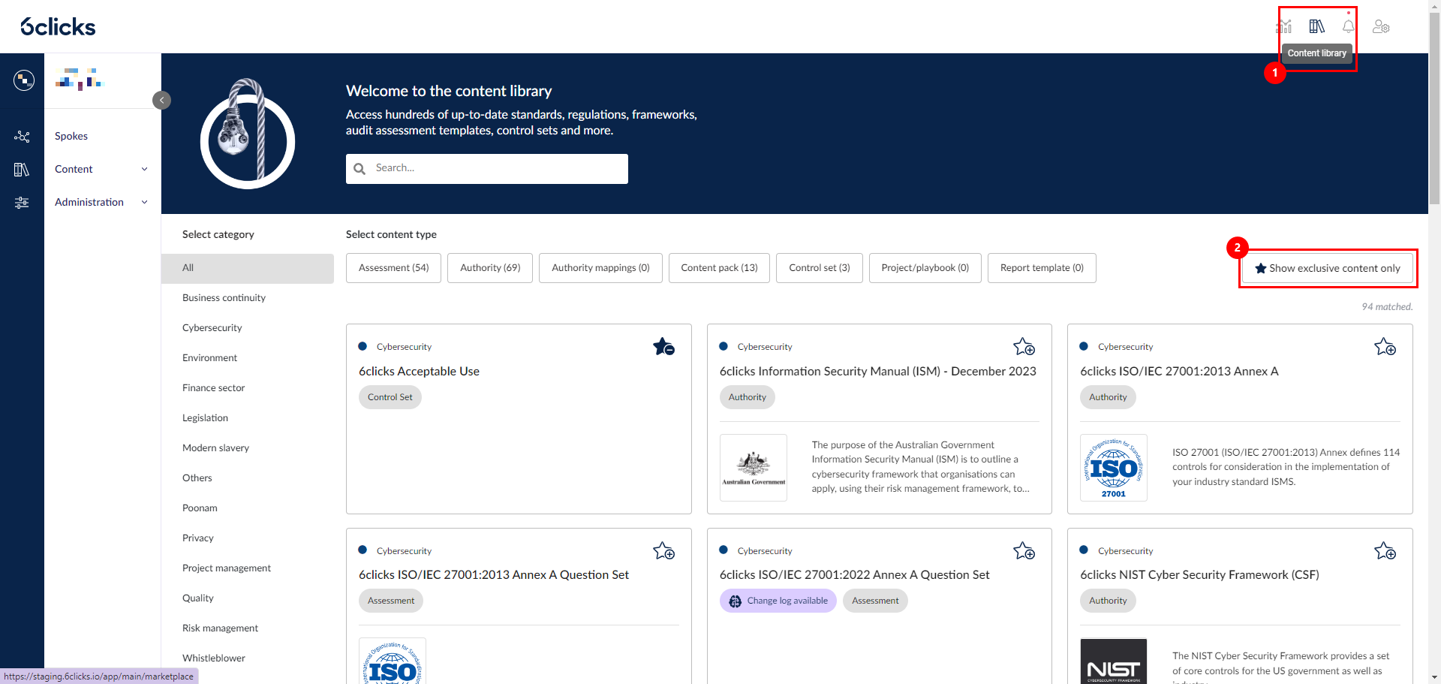
Task: Open 6clicks NIST Cyber Security Framework title
Action: pyautogui.click(x=1199, y=575)
